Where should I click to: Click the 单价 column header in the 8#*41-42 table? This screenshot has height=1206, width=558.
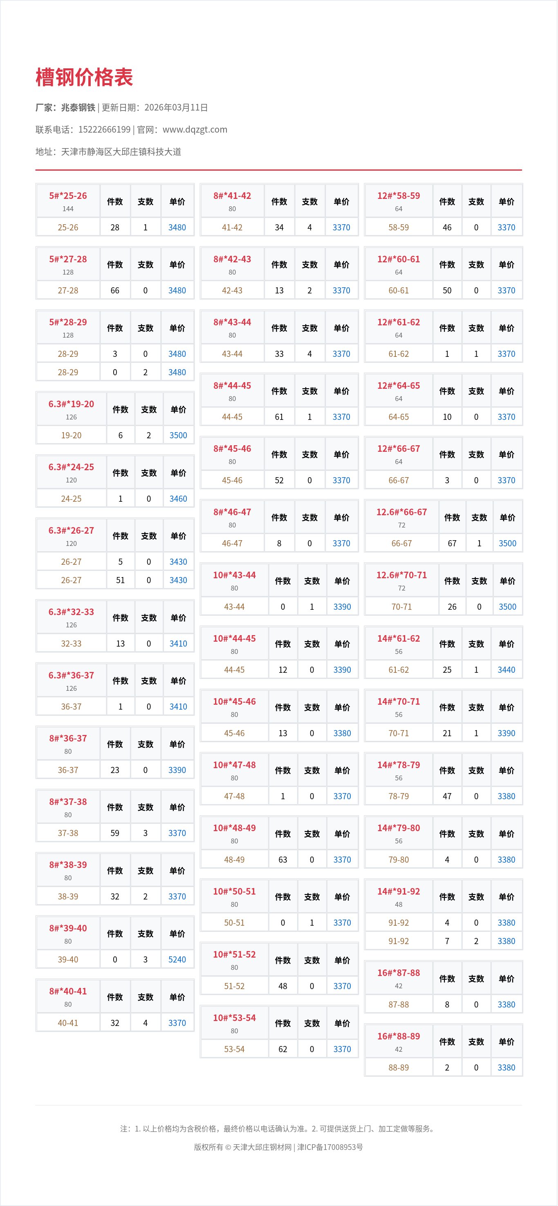[x=341, y=202]
